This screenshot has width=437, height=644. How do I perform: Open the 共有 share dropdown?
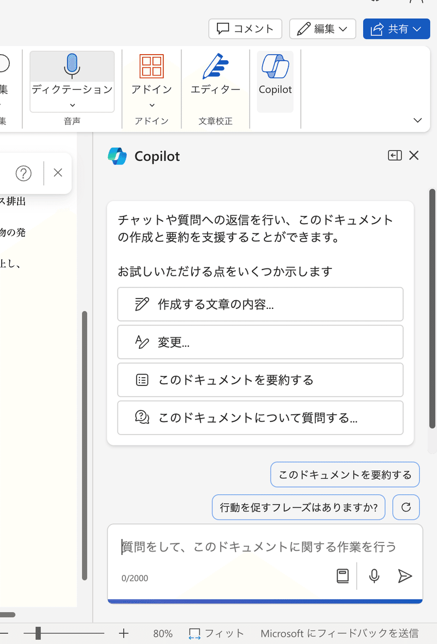397,29
